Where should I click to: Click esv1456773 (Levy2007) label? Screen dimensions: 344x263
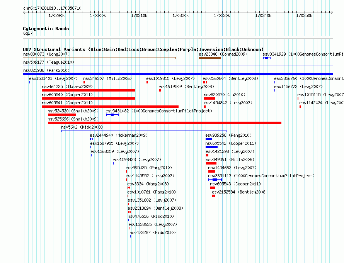298,87
